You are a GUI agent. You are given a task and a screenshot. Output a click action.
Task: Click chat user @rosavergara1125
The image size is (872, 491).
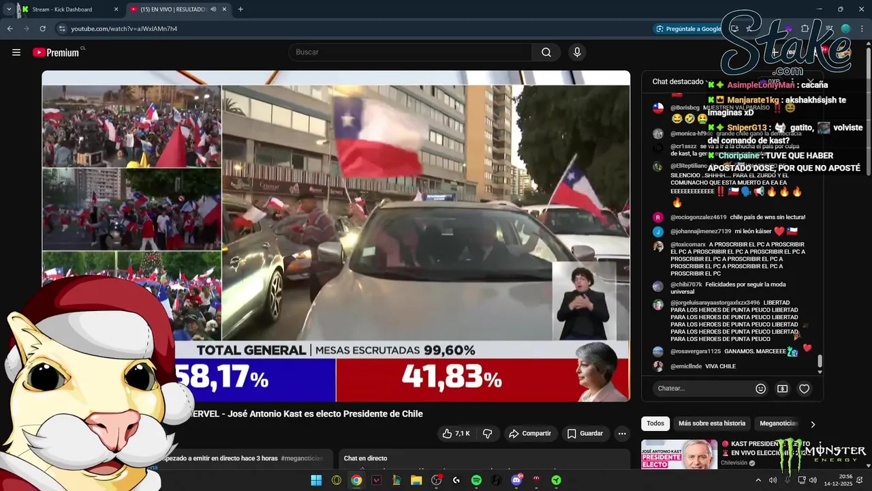[x=696, y=352]
